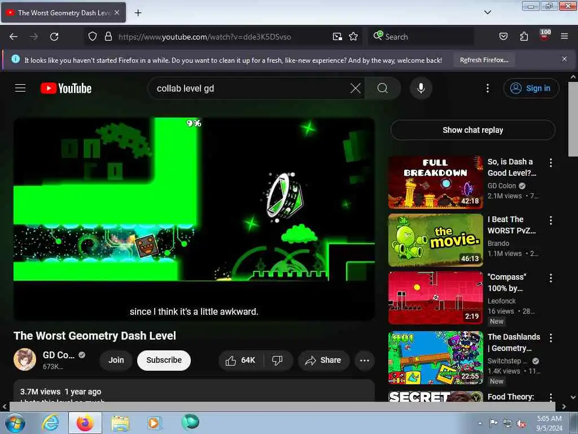
Task: Click the Join membership button
Action: click(x=116, y=360)
